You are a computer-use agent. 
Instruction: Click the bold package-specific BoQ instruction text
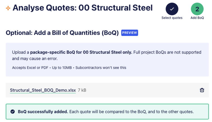(81, 52)
